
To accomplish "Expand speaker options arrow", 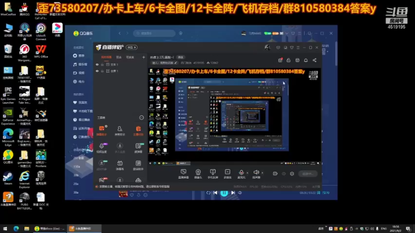I will (262, 173).
